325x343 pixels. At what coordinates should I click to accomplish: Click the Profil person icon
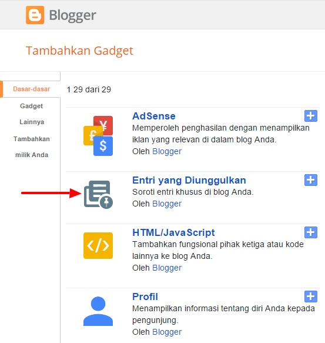[98, 311]
